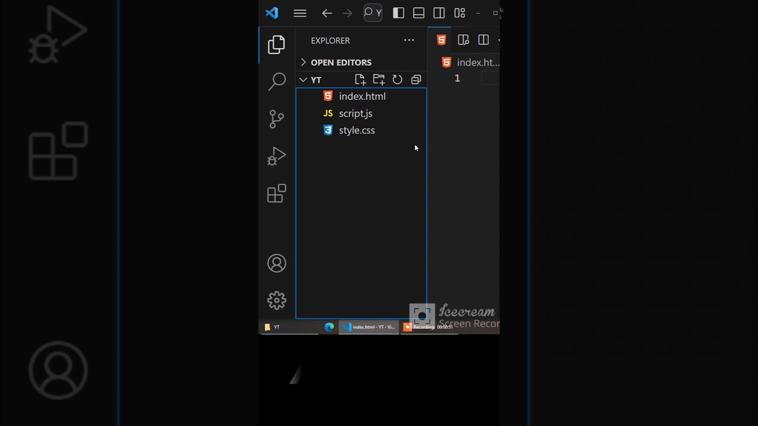
Task: Create a new file in YT
Action: pos(360,79)
